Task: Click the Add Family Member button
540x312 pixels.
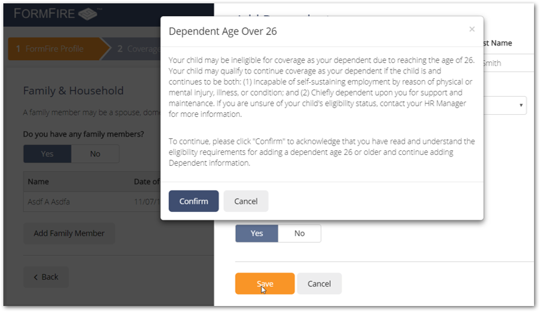Action: pos(69,233)
